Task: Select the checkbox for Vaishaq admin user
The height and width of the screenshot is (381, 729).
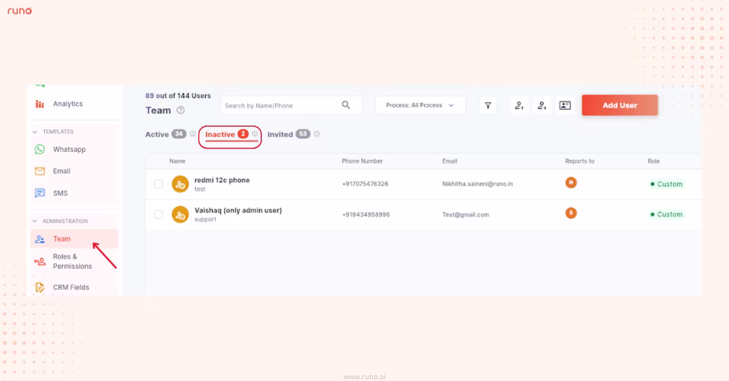Action: (160, 214)
